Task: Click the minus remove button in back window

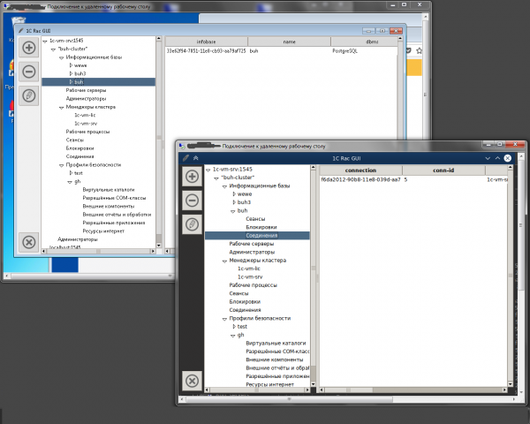Action: [28, 72]
